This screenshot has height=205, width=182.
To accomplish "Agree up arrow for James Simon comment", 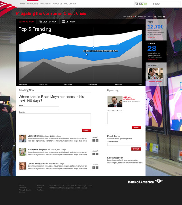I will pos(94,140).
